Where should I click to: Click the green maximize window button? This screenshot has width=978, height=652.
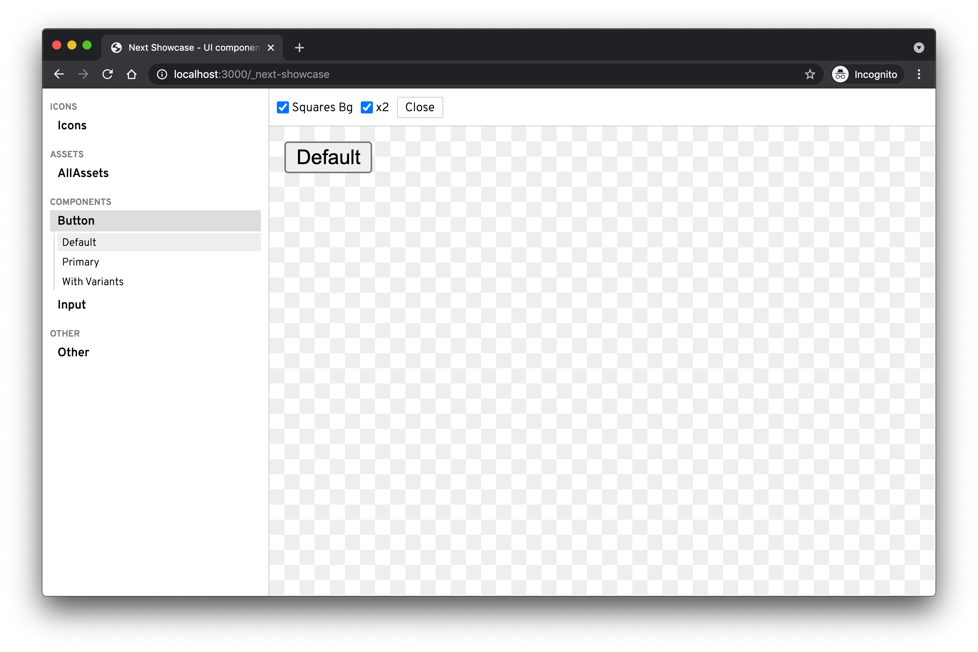[x=87, y=45]
